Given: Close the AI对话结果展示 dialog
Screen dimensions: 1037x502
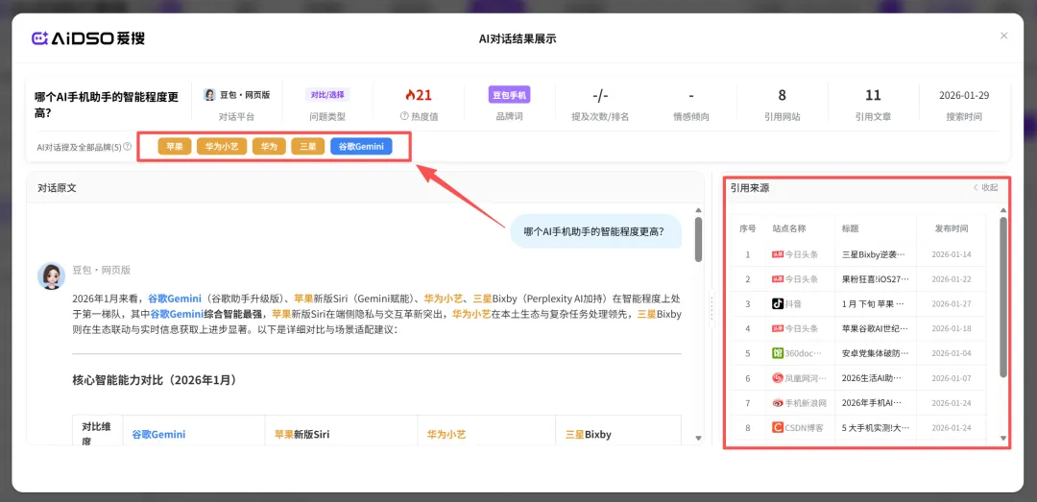Looking at the screenshot, I should click(x=1004, y=36).
